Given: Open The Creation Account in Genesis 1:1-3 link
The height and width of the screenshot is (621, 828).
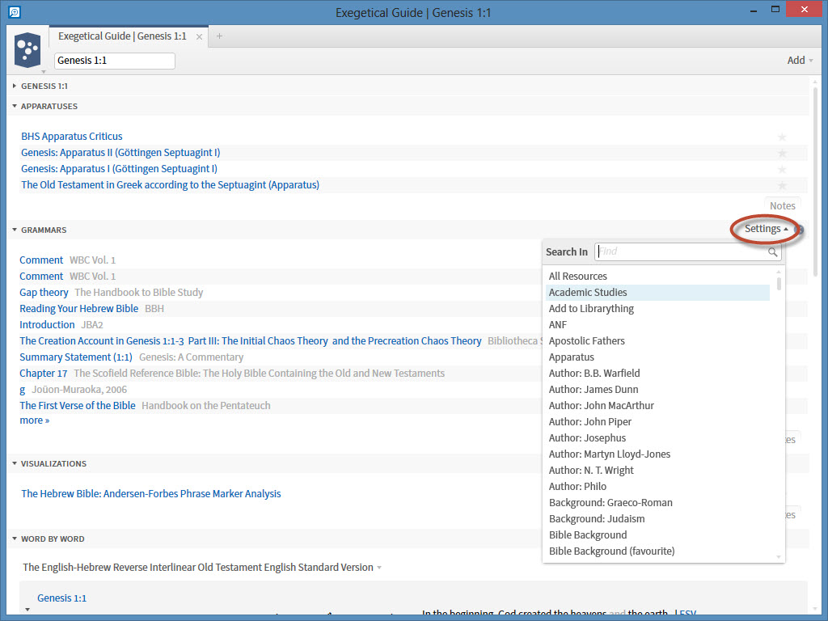Looking at the screenshot, I should 251,341.
